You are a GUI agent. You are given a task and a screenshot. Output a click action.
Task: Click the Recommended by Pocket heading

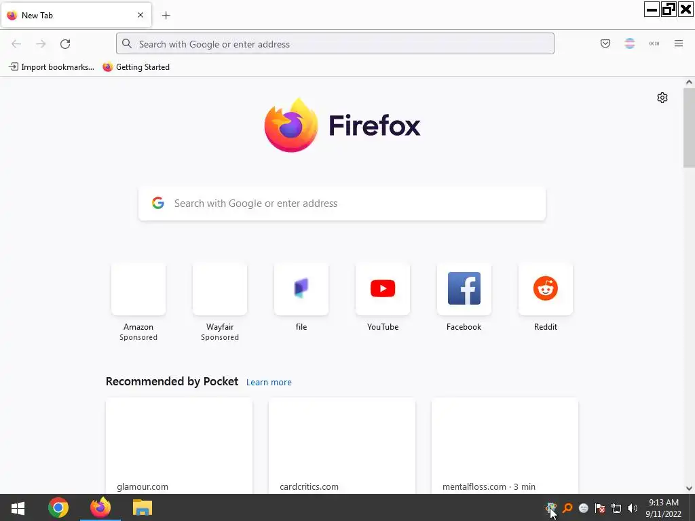(172, 381)
